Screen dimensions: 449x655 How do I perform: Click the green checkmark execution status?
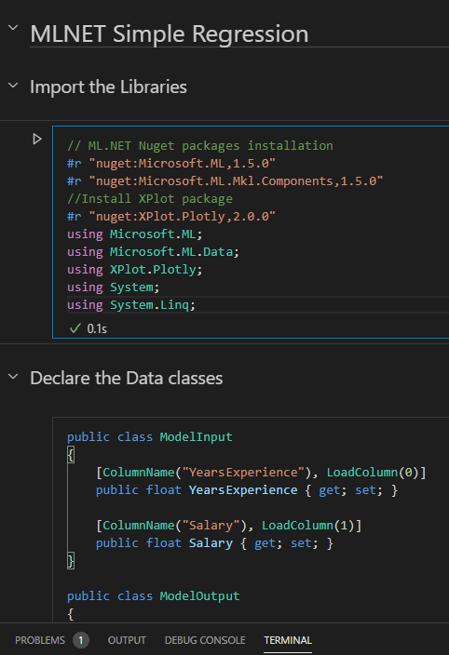[x=75, y=328]
